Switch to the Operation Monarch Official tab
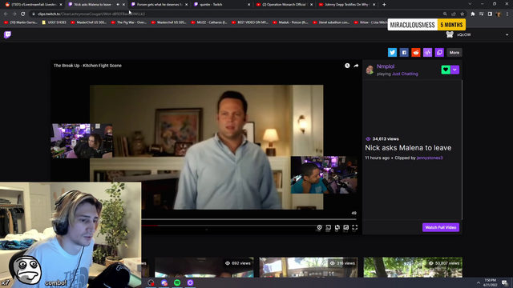The height and width of the screenshot is (288, 513). (x=284, y=5)
